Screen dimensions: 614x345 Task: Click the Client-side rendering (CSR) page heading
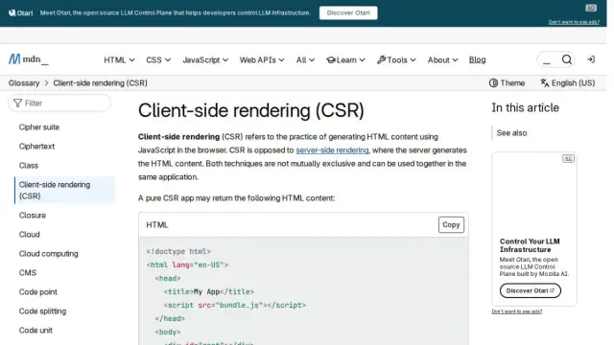(251, 110)
